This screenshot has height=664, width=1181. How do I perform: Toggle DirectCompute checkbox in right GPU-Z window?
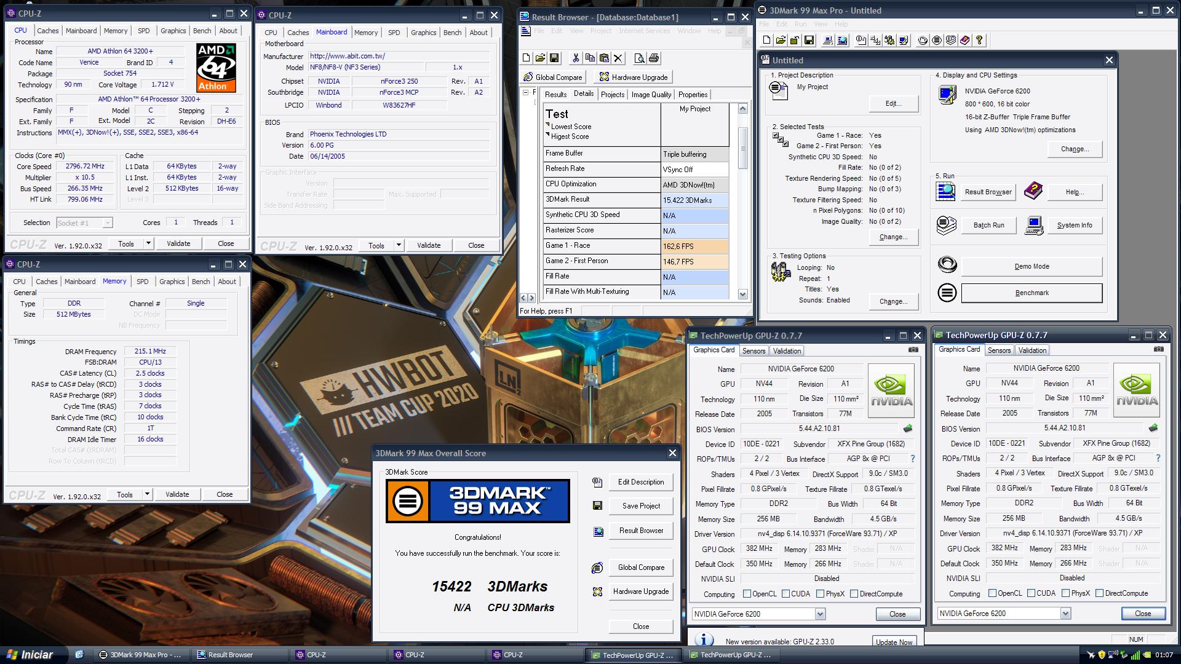[1100, 593]
